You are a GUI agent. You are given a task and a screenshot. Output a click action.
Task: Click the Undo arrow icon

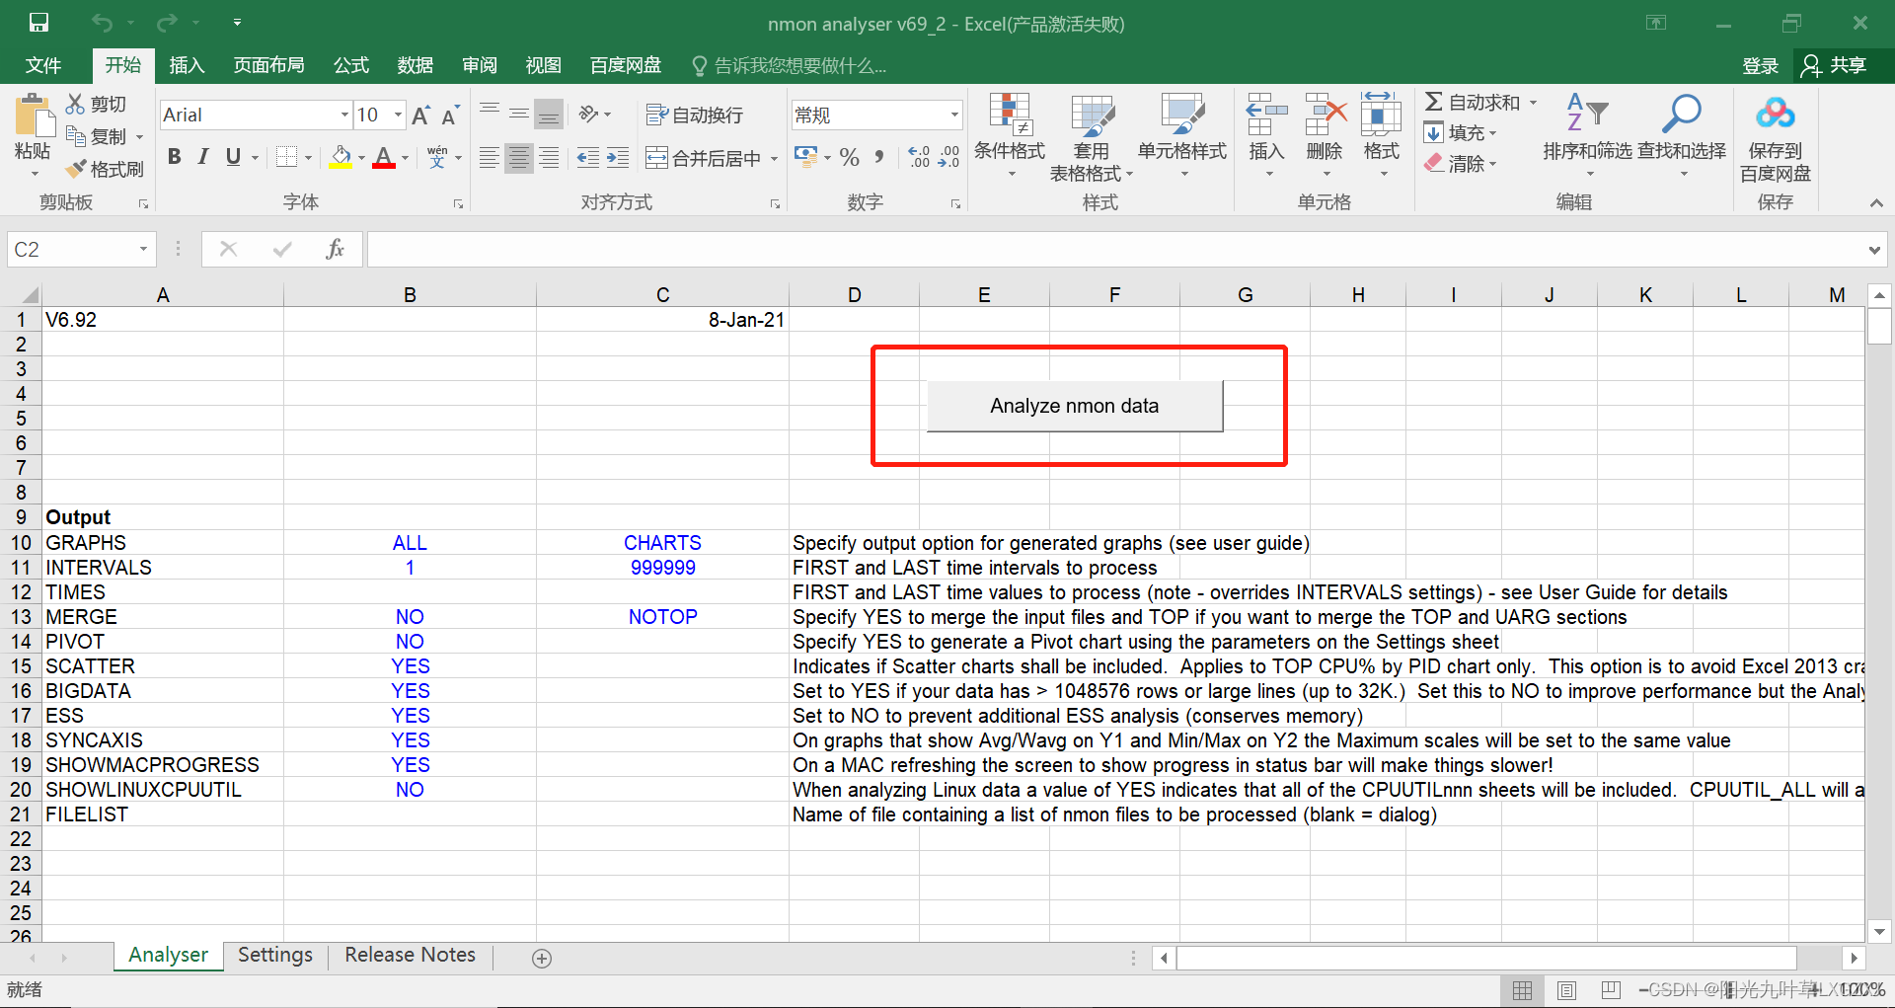click(x=102, y=22)
